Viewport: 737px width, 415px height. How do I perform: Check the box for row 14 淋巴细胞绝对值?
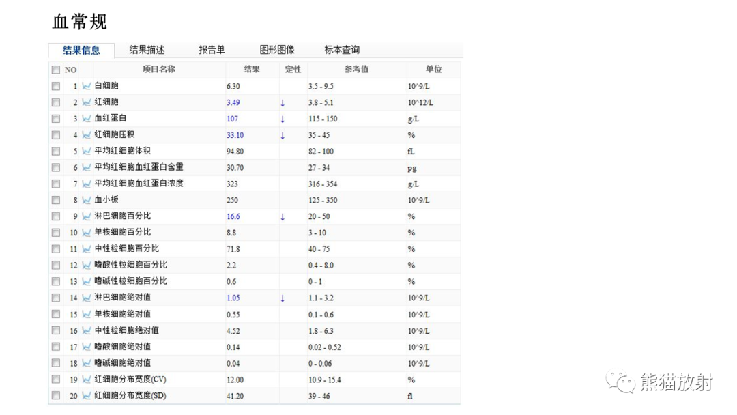pos(56,298)
